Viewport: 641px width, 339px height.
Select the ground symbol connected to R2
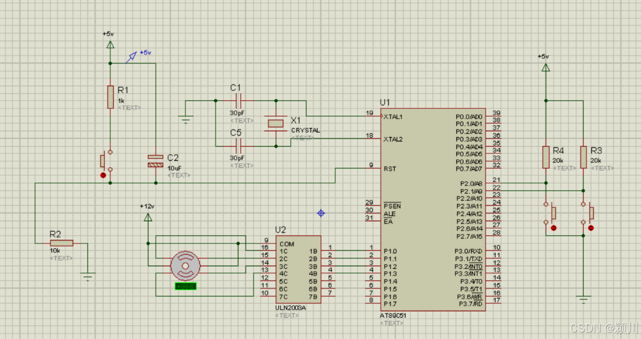pos(88,276)
